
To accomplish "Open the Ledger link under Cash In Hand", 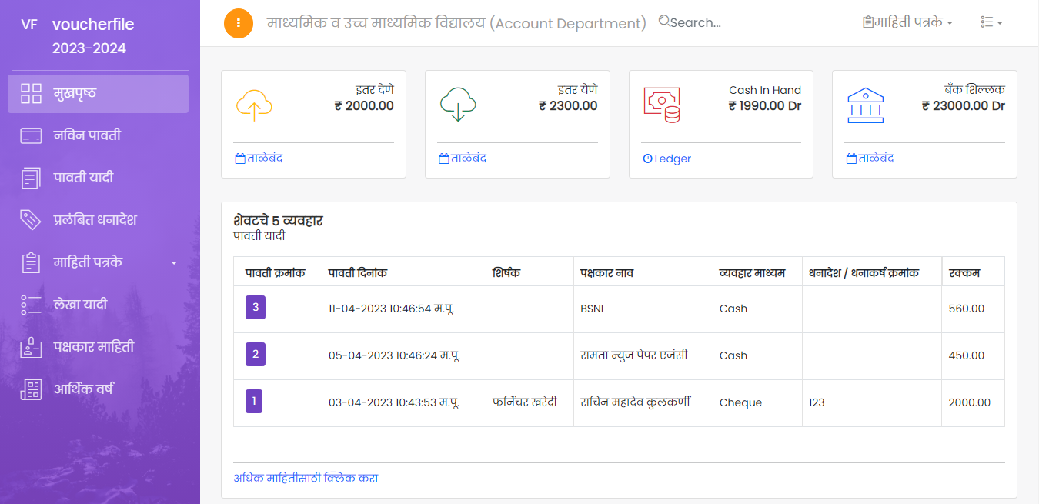I will 667,159.
